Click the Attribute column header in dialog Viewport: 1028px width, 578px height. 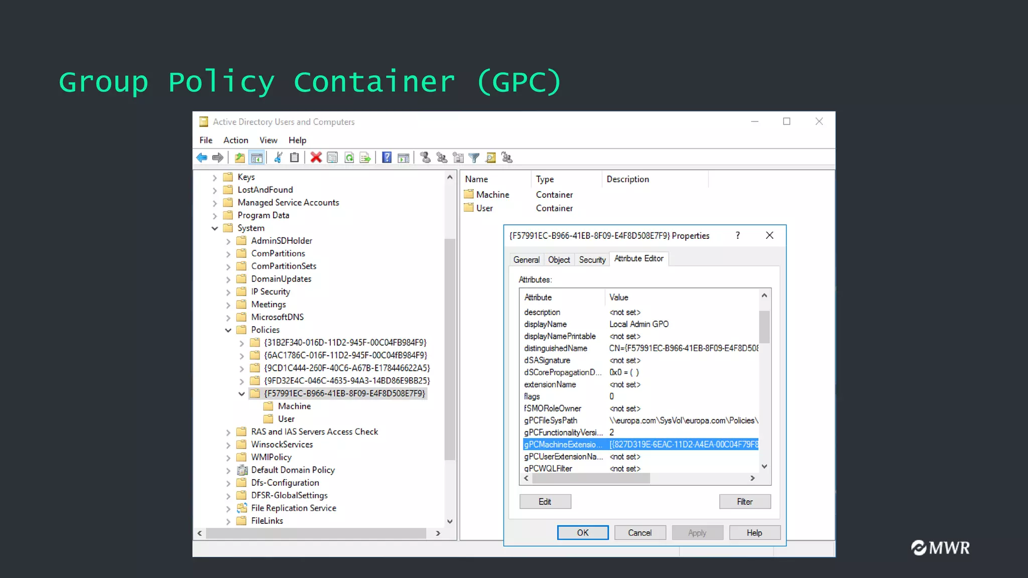[562, 298]
